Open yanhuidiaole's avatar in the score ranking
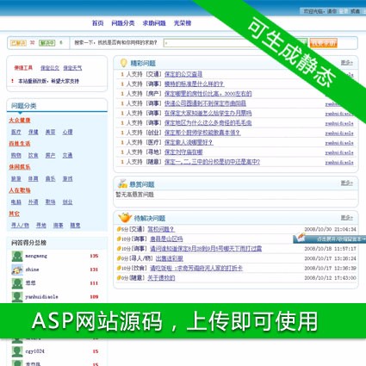Viewport: 366px width, 366px height. pos(17,297)
